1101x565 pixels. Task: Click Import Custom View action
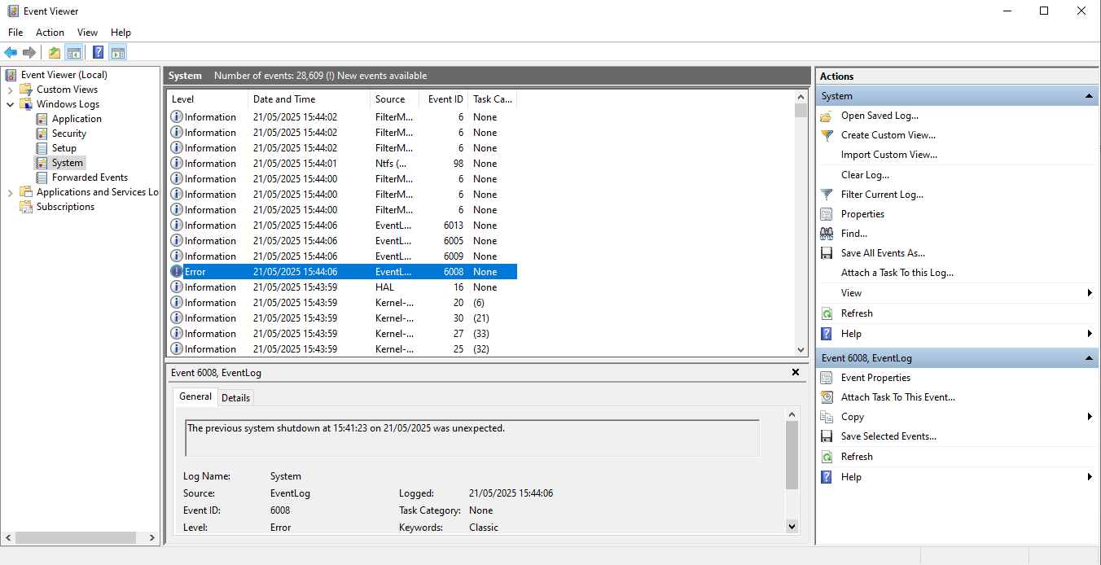point(889,155)
